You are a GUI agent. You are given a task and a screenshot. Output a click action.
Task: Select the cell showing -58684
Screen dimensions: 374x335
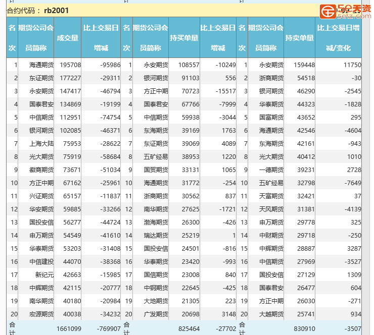110,157
